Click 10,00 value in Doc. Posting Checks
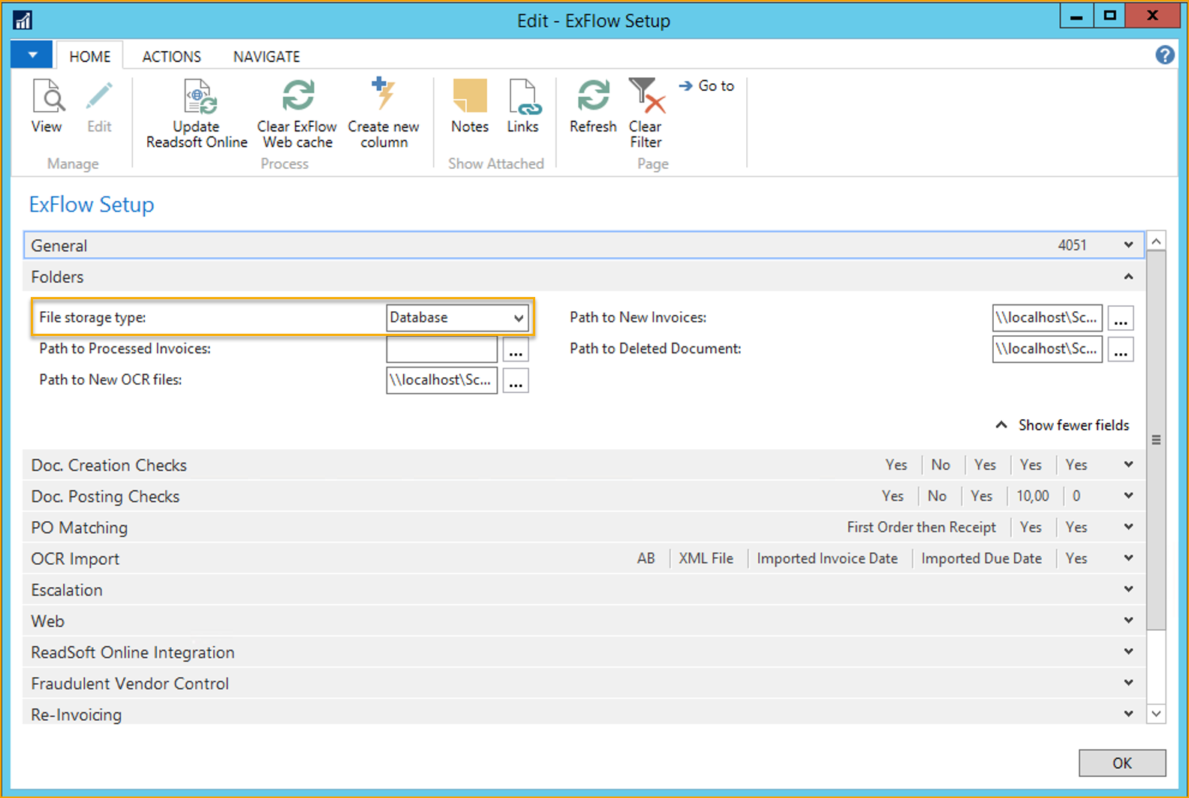Viewport: 1189px width, 798px height. pos(1033,496)
